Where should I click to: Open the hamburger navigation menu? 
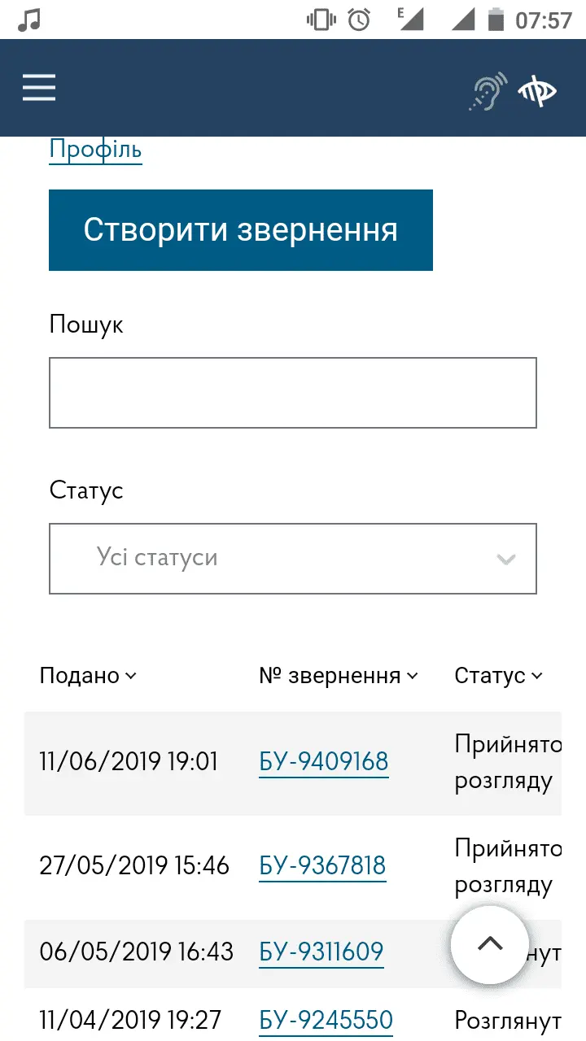coord(39,88)
